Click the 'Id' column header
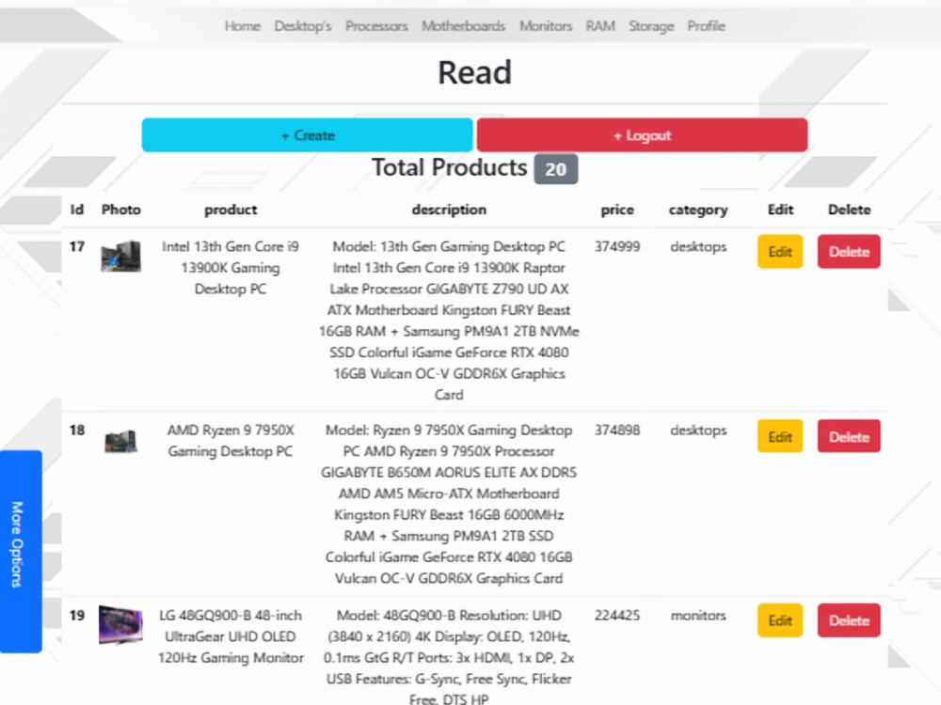 [x=77, y=210]
